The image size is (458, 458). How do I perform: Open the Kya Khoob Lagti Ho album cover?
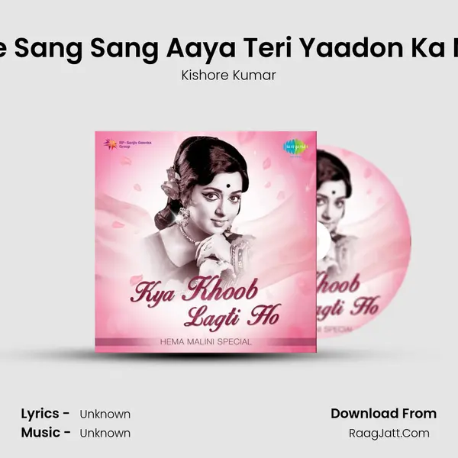(x=205, y=242)
